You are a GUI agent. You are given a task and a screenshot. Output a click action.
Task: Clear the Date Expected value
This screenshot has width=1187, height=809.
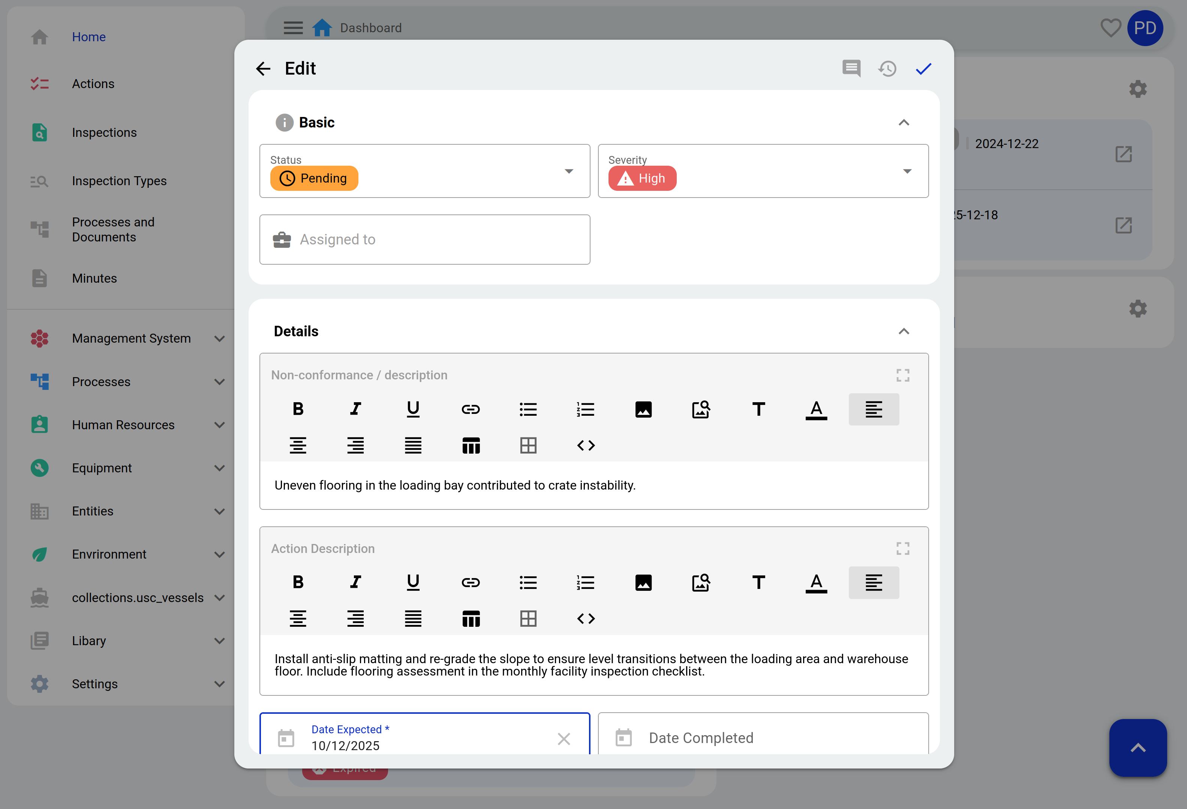click(564, 739)
